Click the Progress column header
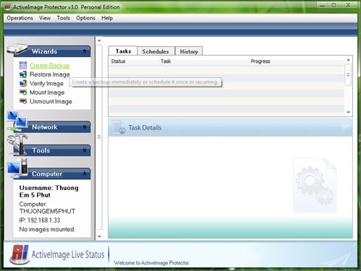The image size is (361, 271). click(x=297, y=61)
